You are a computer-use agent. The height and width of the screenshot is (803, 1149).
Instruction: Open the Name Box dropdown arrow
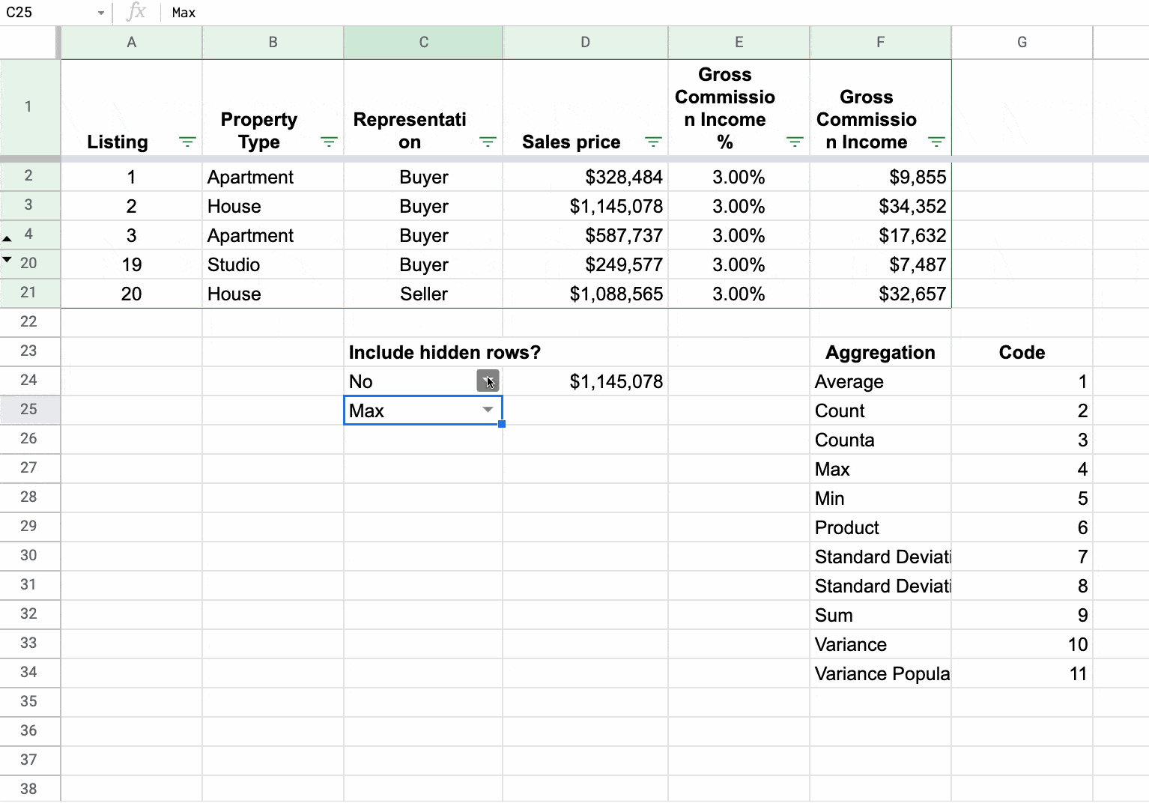tap(101, 13)
